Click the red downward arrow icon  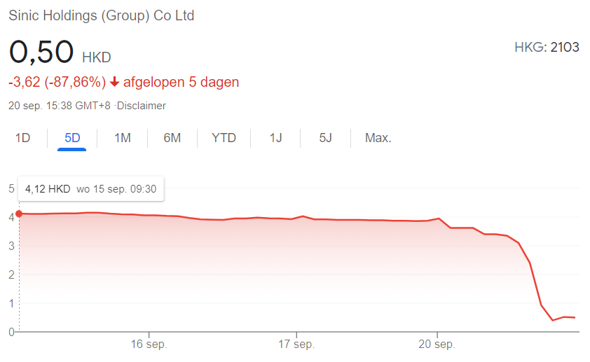(115, 83)
